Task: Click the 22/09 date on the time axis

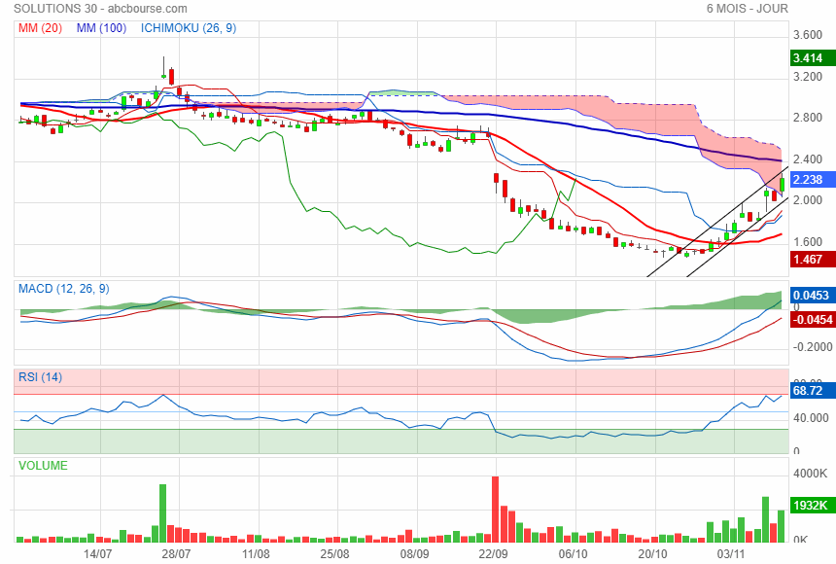Action: (x=493, y=554)
